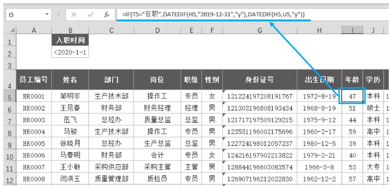
Task: Select cell I5 containing age 47
Action: [x=352, y=97]
